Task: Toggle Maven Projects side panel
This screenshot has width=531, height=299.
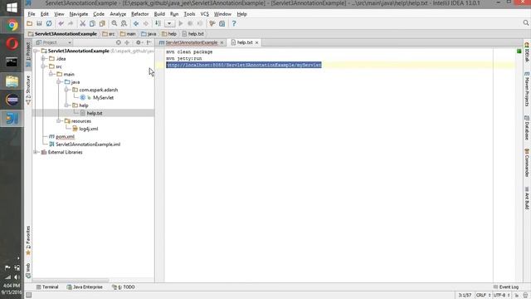Action: pyautogui.click(x=527, y=89)
